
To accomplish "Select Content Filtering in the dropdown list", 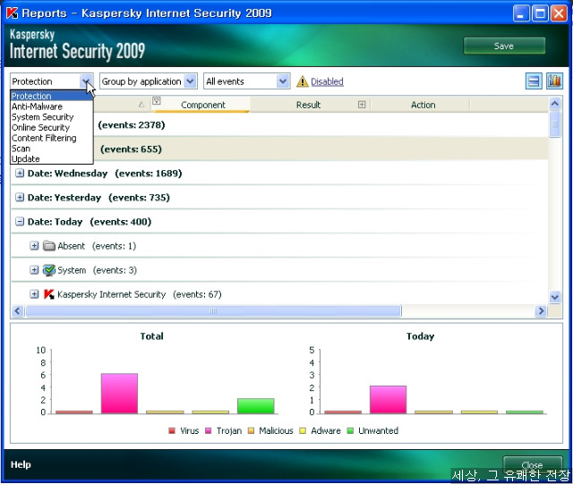I will click(x=52, y=138).
